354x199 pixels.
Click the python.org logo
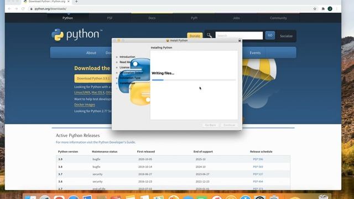(x=77, y=35)
